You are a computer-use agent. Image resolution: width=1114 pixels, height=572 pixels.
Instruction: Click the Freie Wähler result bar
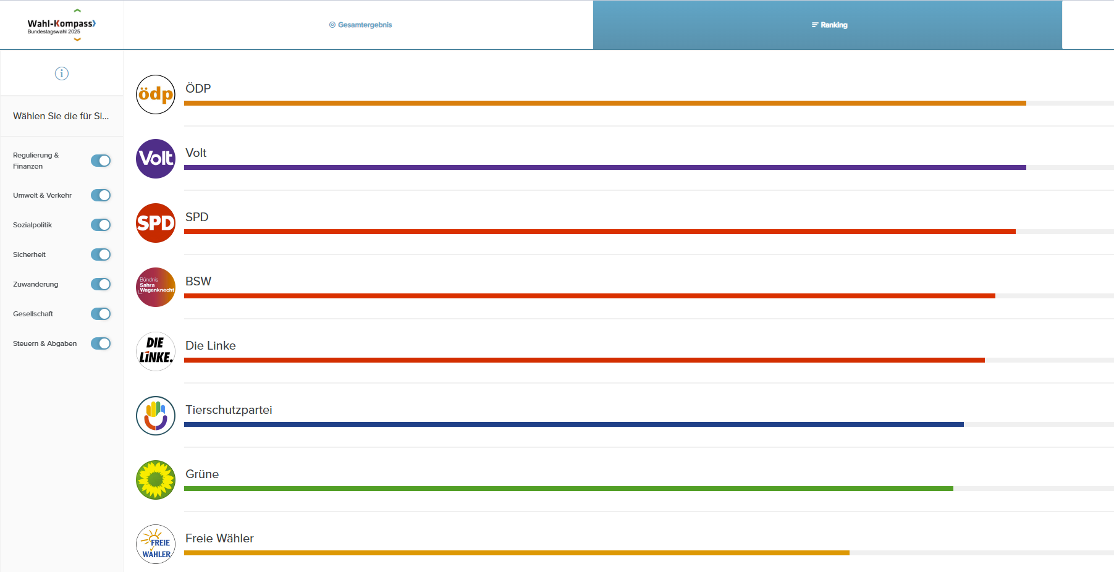pyautogui.click(x=517, y=553)
